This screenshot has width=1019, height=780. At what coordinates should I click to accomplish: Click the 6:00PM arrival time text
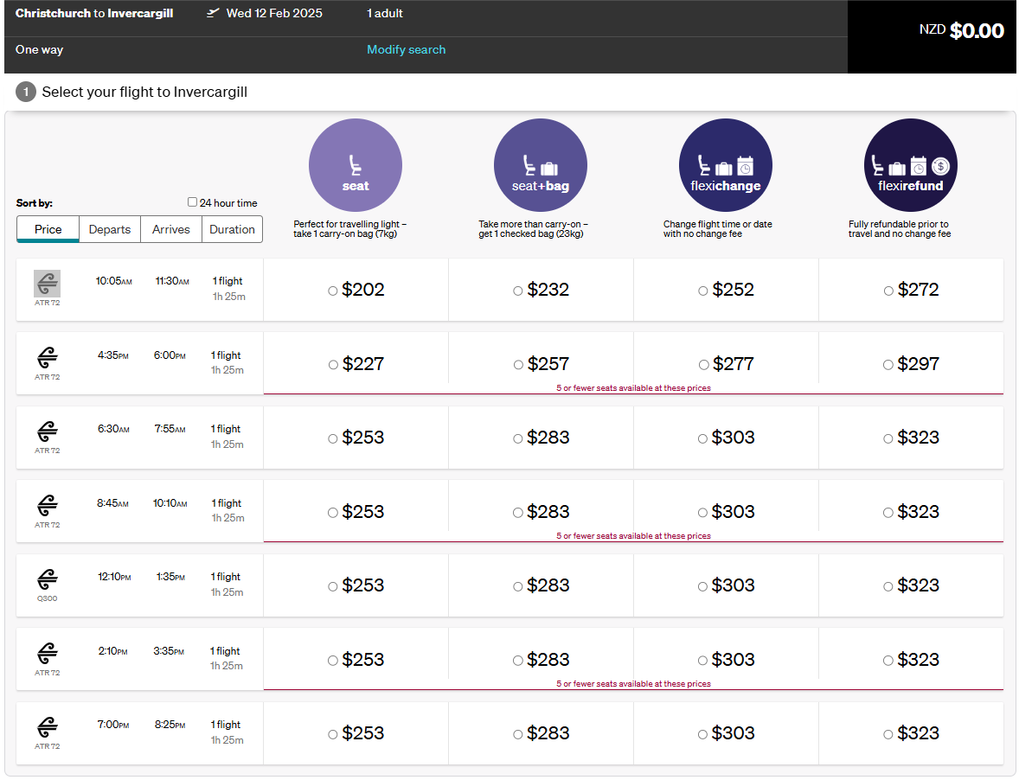point(170,355)
